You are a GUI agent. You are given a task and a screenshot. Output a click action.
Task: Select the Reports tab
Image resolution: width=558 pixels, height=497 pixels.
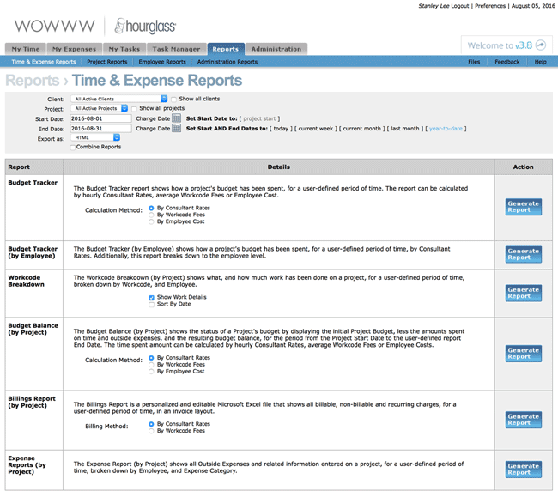[226, 49]
